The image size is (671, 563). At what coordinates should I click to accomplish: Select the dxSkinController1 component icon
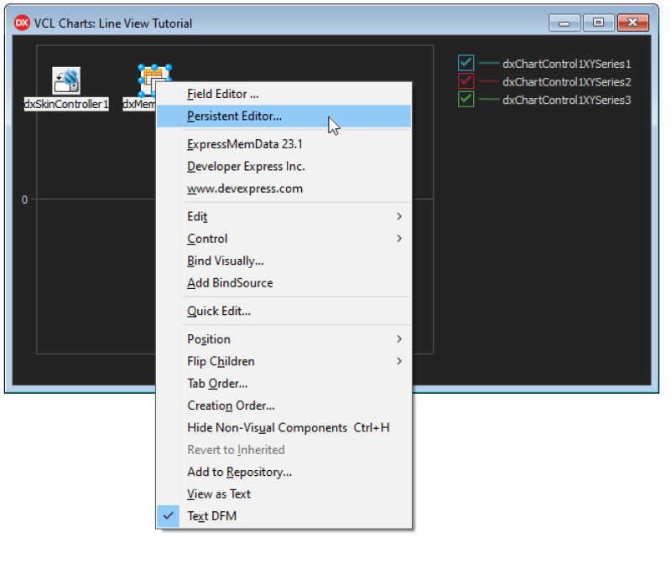click(x=66, y=80)
